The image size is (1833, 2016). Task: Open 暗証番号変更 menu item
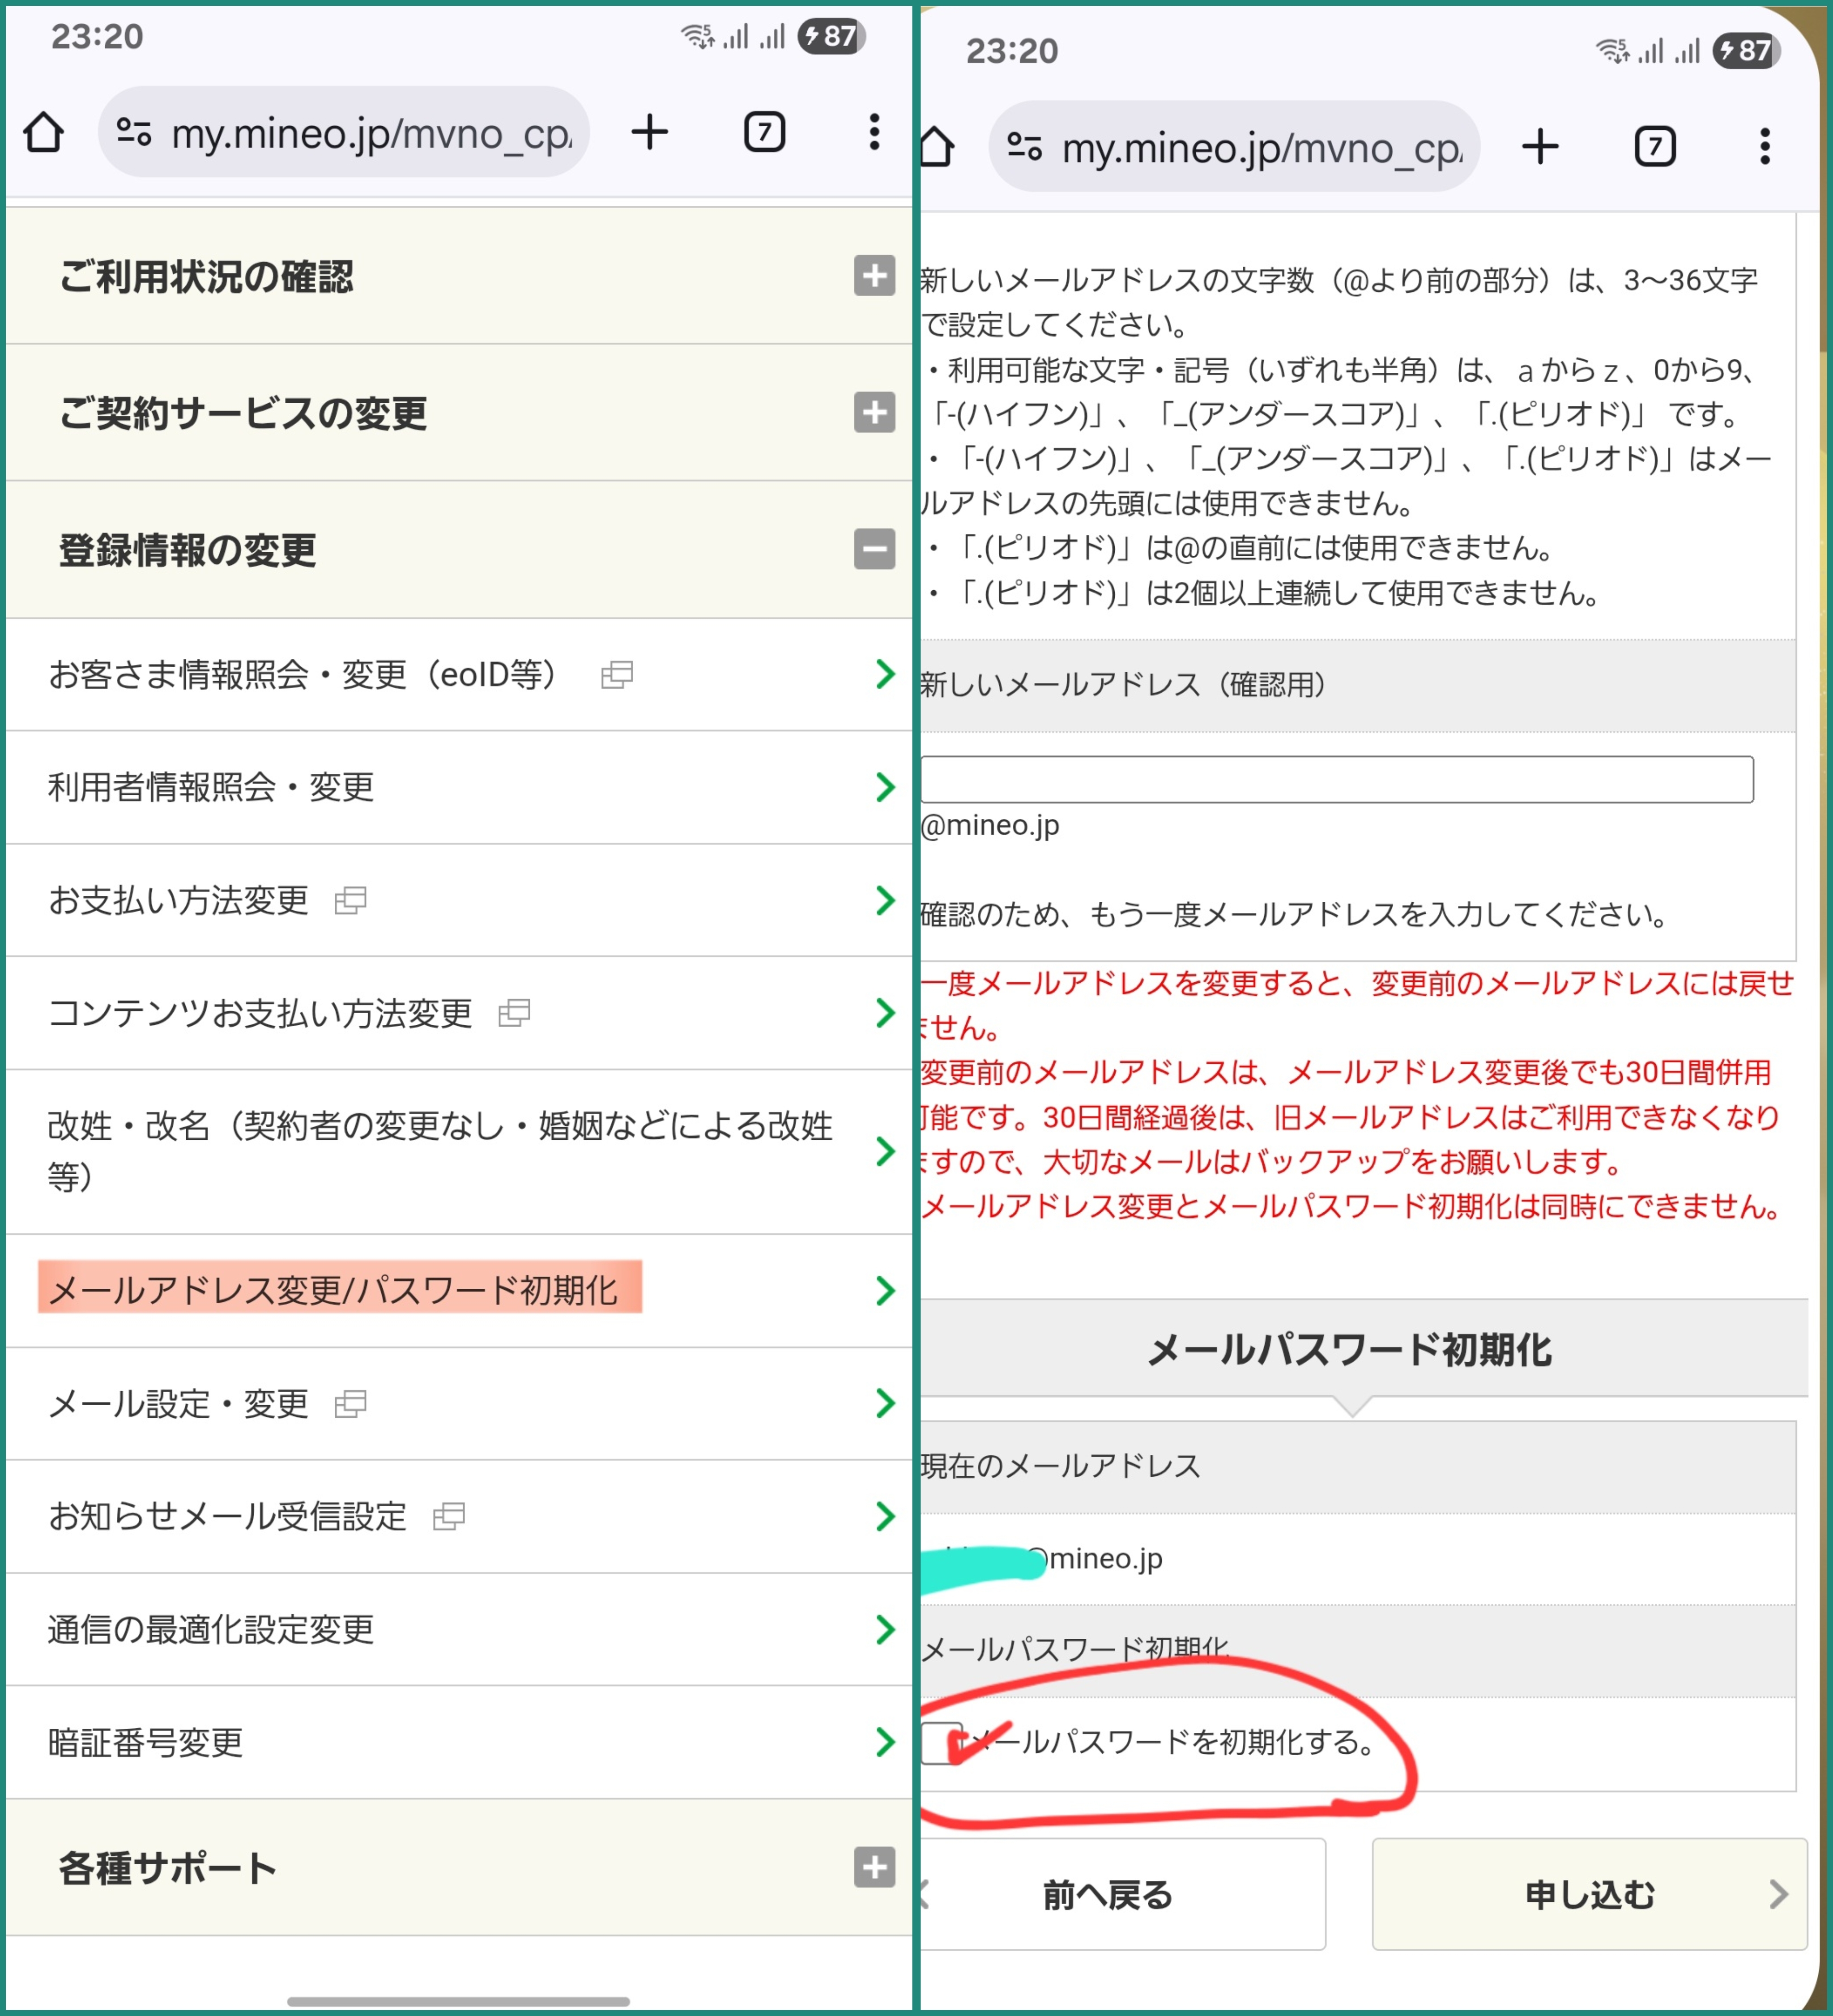coord(146,1743)
